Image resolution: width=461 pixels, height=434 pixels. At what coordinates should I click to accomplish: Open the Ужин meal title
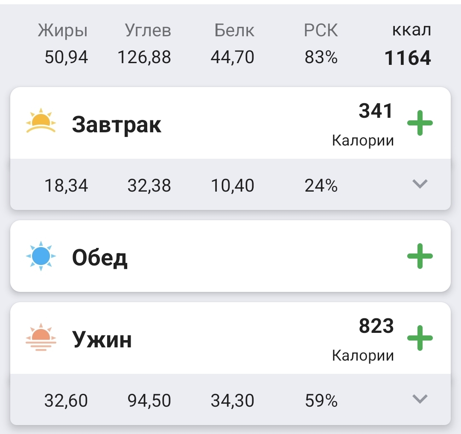pyautogui.click(x=102, y=340)
